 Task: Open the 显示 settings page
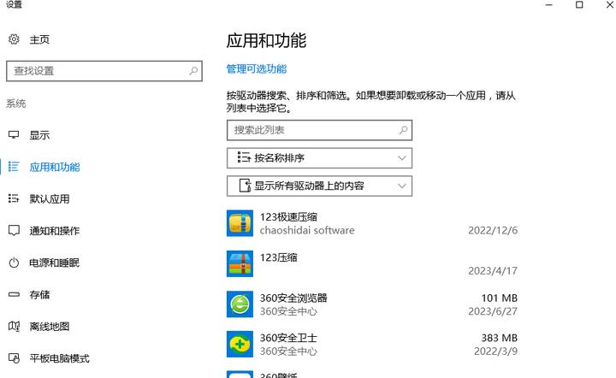pos(39,135)
